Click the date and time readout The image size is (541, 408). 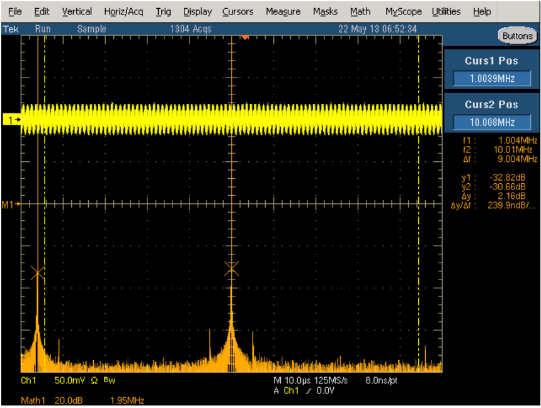click(377, 29)
